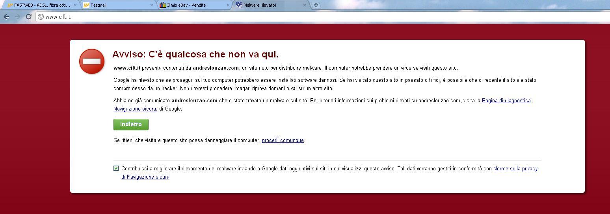Go back with the browser back arrow
Viewport: 610px width, 214px height.
[6, 17]
